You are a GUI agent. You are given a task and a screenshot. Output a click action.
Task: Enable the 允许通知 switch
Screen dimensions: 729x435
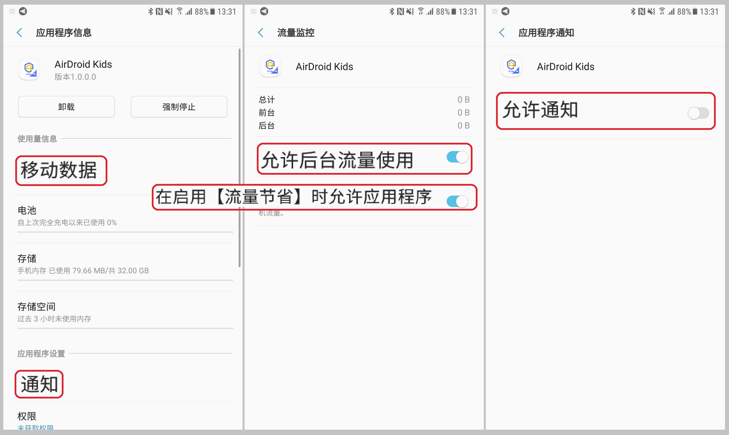coord(698,113)
